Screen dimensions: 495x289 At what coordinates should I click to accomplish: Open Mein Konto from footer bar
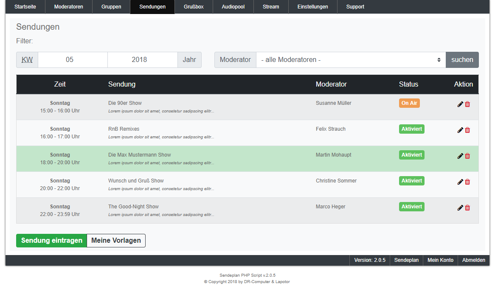440,260
